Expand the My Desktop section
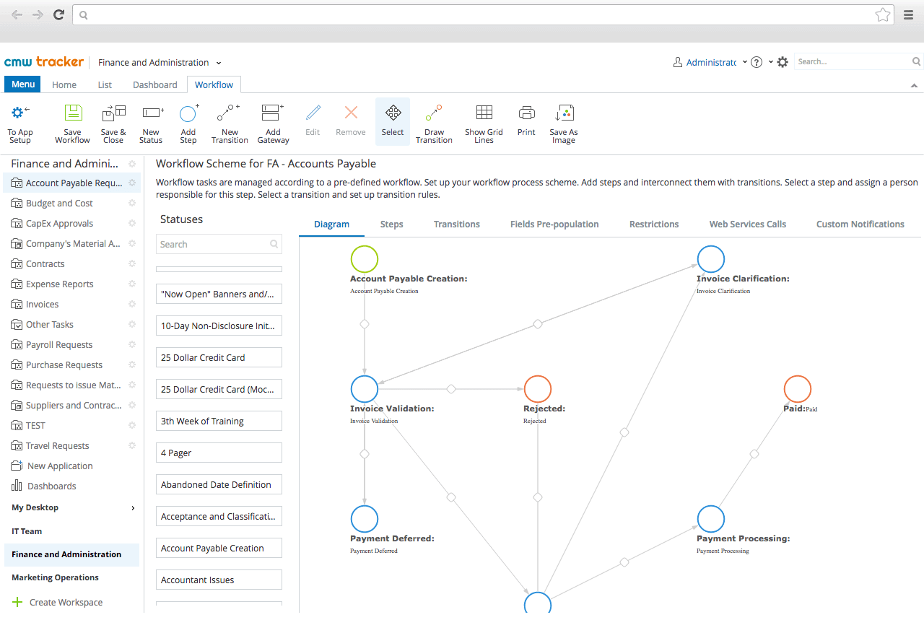 (x=35, y=507)
